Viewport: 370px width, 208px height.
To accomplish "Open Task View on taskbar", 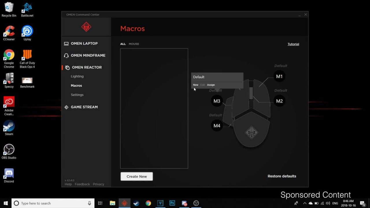I will (100, 203).
